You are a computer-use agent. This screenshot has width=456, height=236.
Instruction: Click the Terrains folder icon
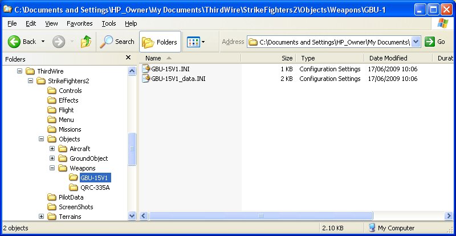coord(52,217)
